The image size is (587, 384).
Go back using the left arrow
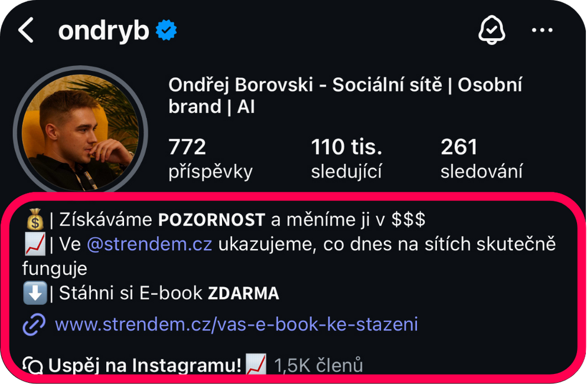26,30
